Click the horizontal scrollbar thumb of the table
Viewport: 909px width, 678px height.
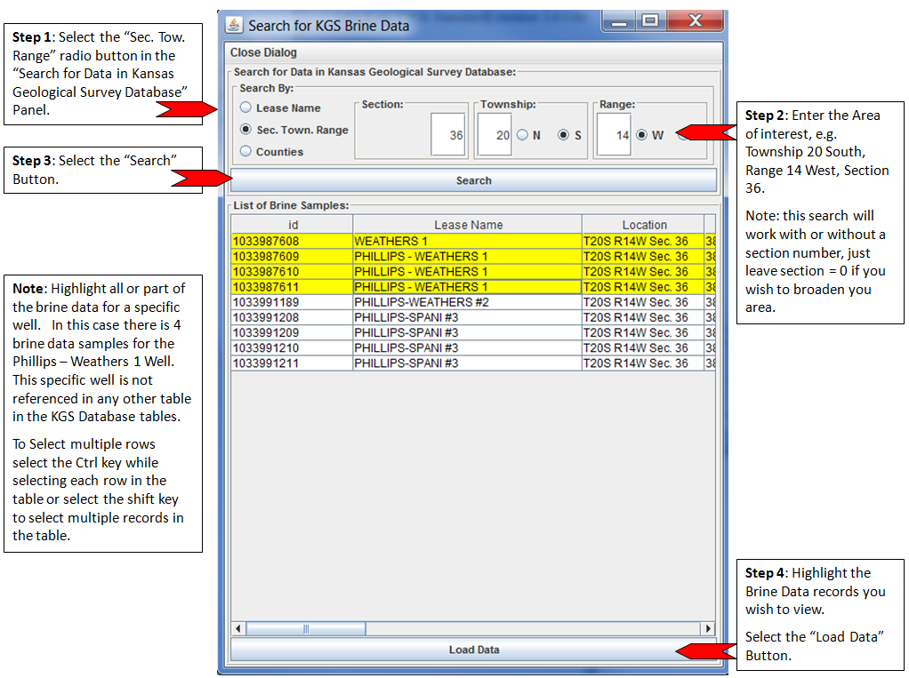[305, 628]
